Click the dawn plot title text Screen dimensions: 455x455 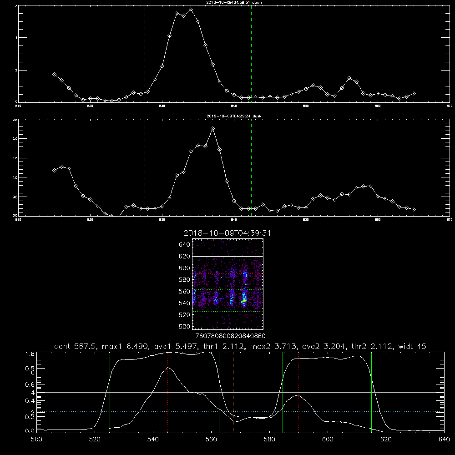(x=234, y=2)
